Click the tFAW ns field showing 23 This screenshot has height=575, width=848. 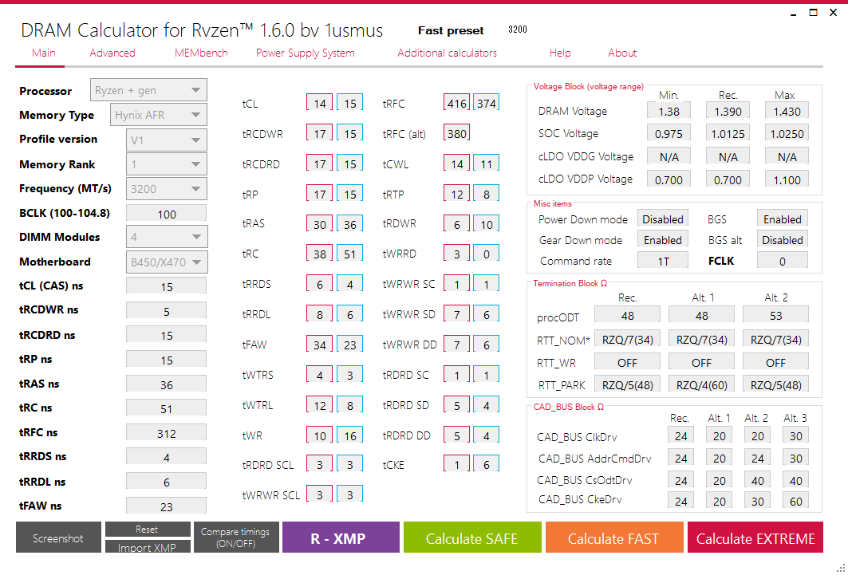click(x=167, y=506)
